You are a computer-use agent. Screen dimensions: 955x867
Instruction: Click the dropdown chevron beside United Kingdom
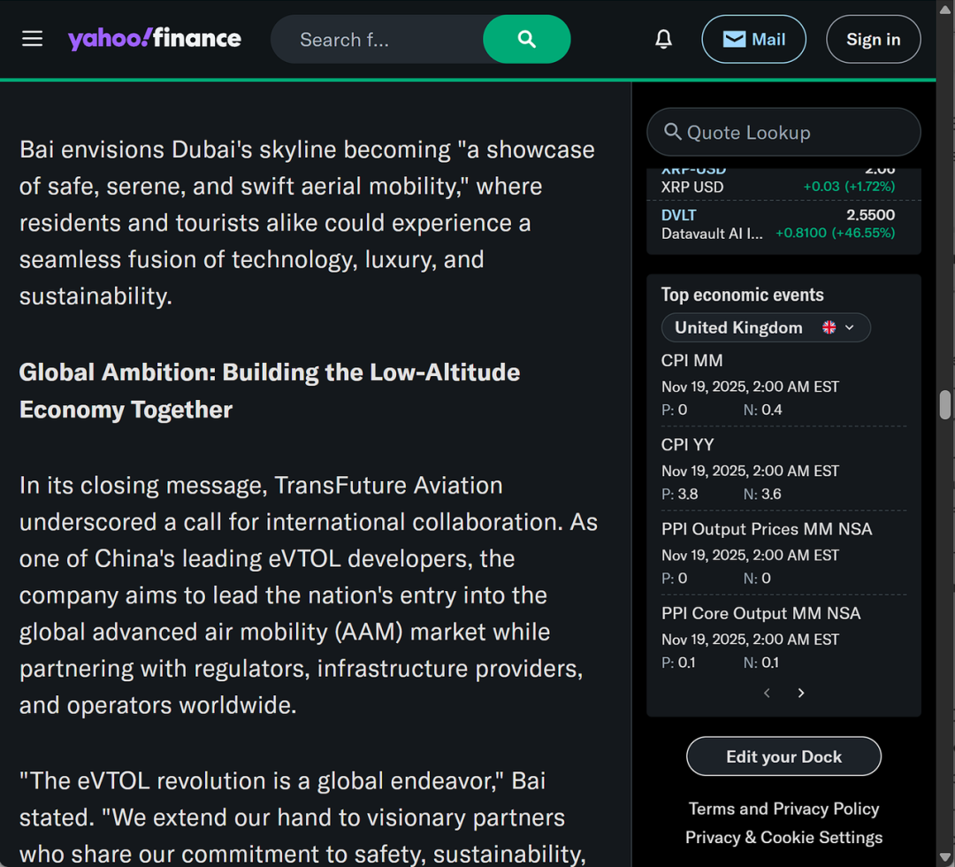tap(850, 327)
